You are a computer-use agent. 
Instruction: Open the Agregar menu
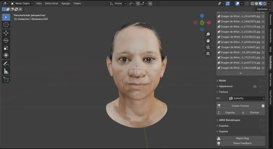click(66, 3)
